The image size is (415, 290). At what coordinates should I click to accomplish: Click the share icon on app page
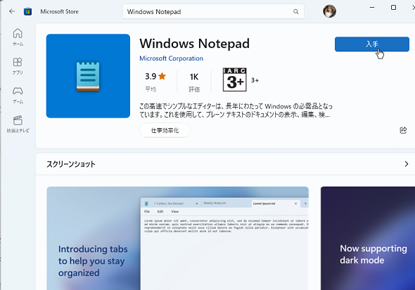coord(403,130)
